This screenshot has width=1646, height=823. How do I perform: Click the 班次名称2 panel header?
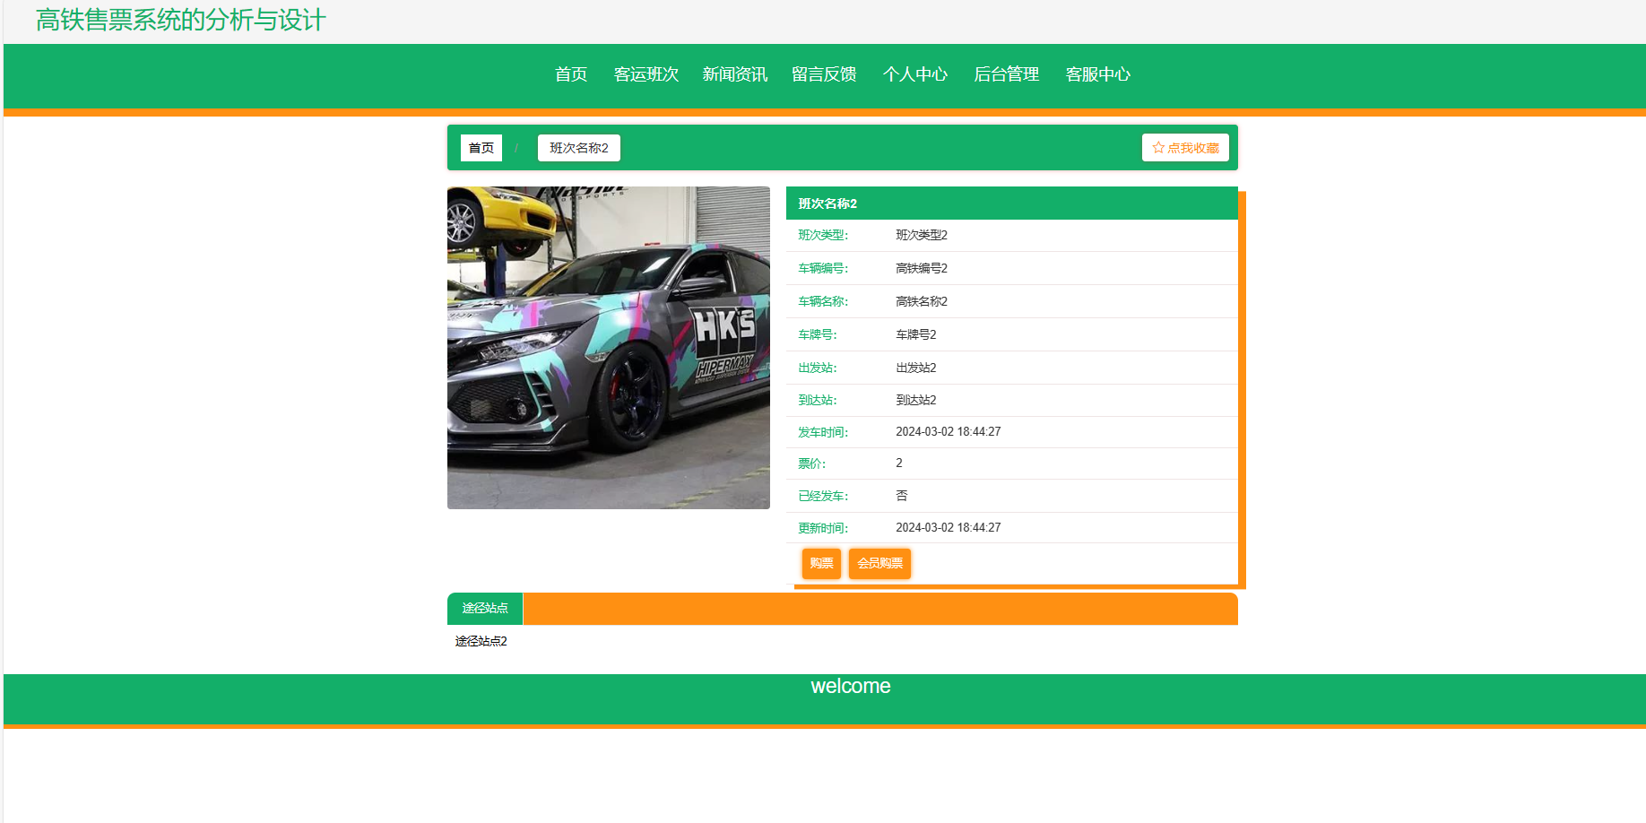pyautogui.click(x=1012, y=204)
